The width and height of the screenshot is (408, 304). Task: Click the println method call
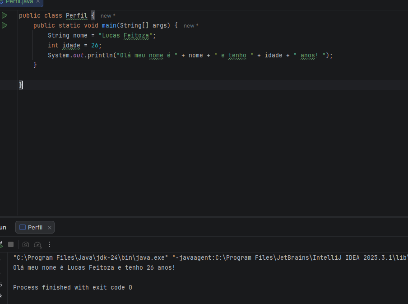pyautogui.click(x=101, y=56)
